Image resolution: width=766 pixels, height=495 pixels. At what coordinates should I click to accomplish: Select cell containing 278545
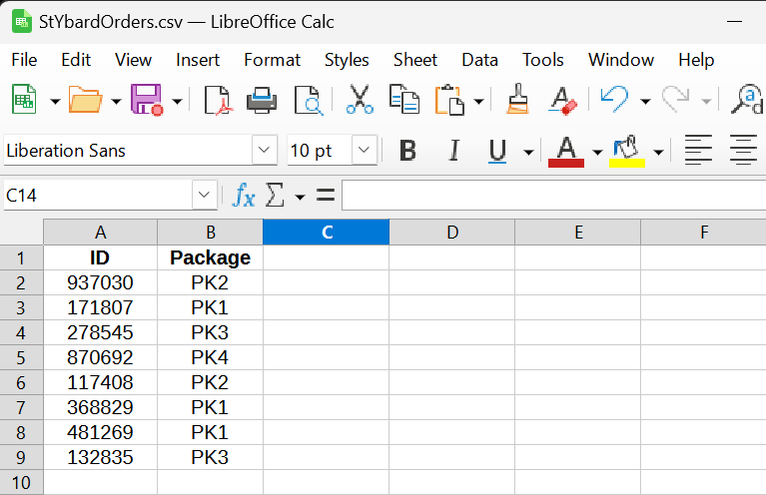click(x=100, y=333)
